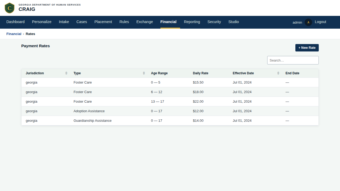Select the Financial nav item
Image resolution: width=340 pixels, height=191 pixels.
pos(168,22)
